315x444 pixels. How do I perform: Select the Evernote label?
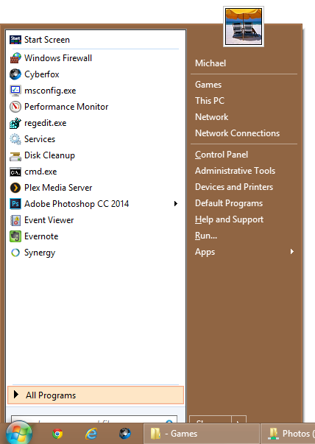[41, 236]
